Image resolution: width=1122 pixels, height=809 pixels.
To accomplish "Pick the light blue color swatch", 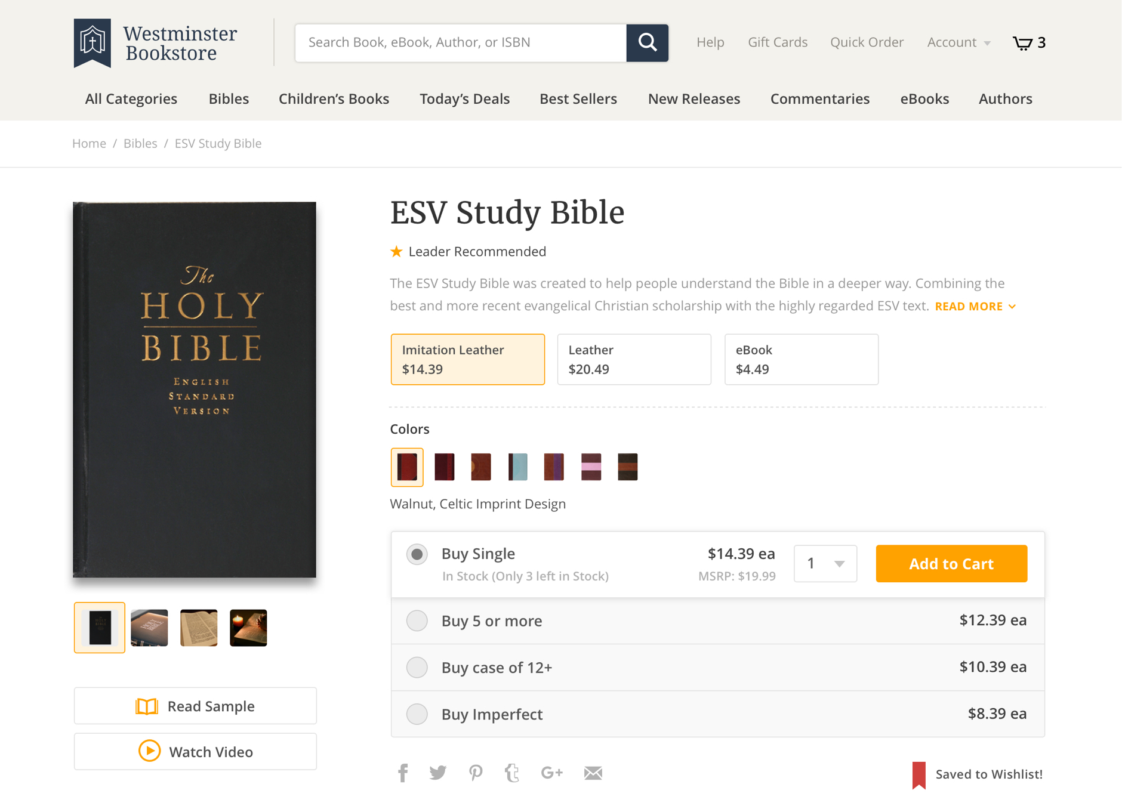I will click(x=517, y=467).
